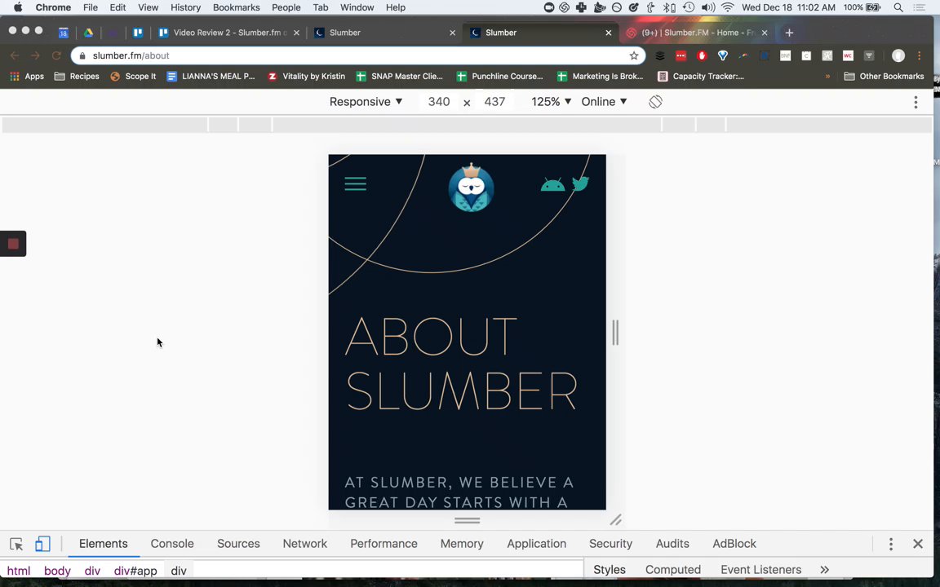
Task: Show hidden bookmarks overflow chevron
Action: pyautogui.click(x=827, y=77)
